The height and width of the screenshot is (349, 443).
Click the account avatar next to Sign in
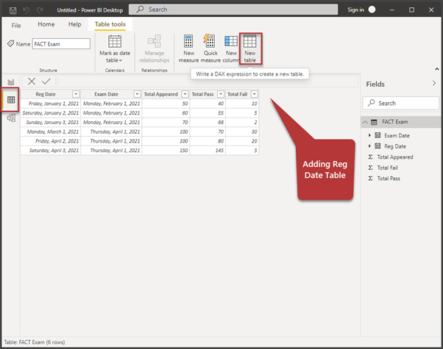[372, 10]
